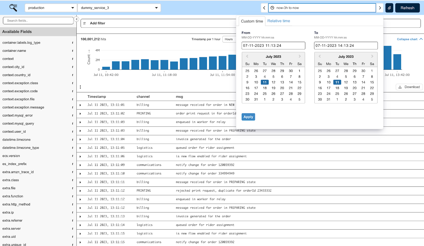Click the From date-time input field
The height and width of the screenshot is (246, 424).
tap(273, 45)
